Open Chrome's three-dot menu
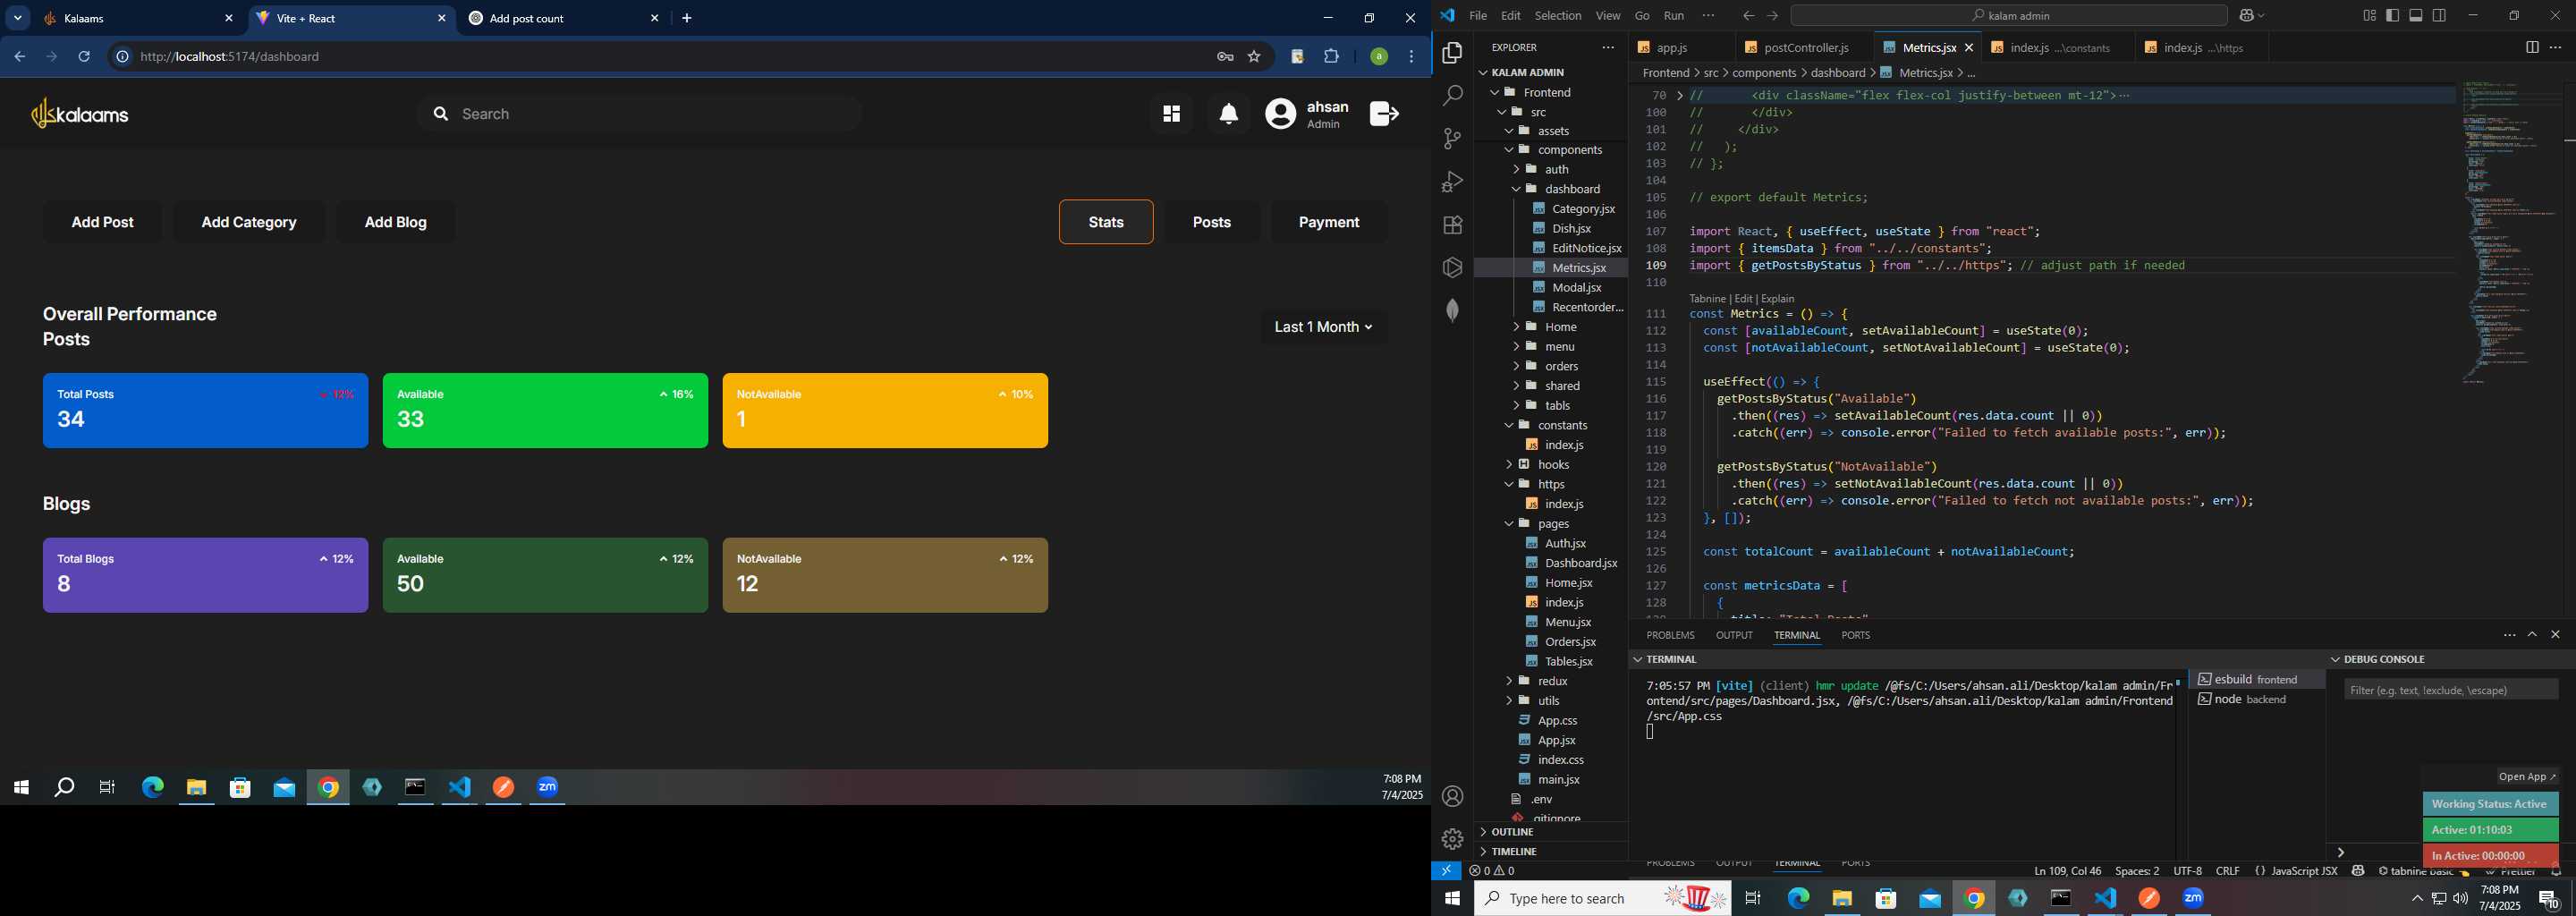The width and height of the screenshot is (2576, 916). [x=1412, y=57]
